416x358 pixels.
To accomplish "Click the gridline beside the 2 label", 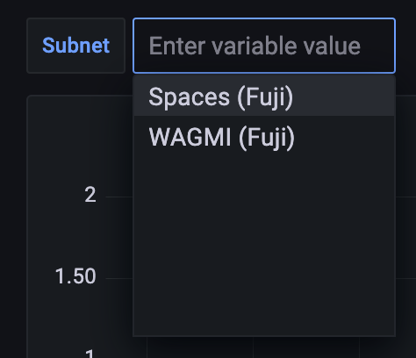I will [118, 197].
